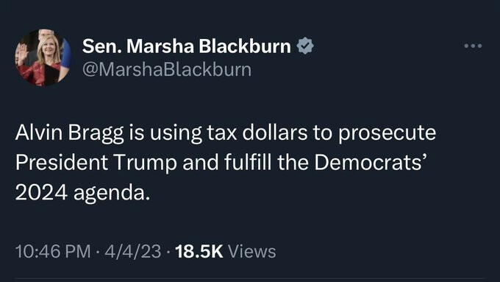Click the gray verified checkmark badge
The width and height of the screenshot is (500, 282).
(x=305, y=46)
